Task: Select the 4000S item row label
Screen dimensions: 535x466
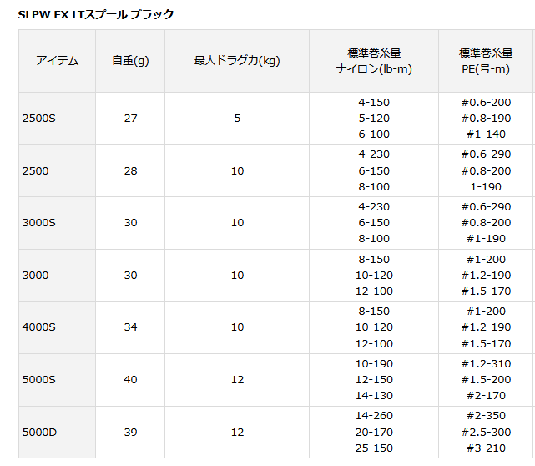Action: [39, 327]
